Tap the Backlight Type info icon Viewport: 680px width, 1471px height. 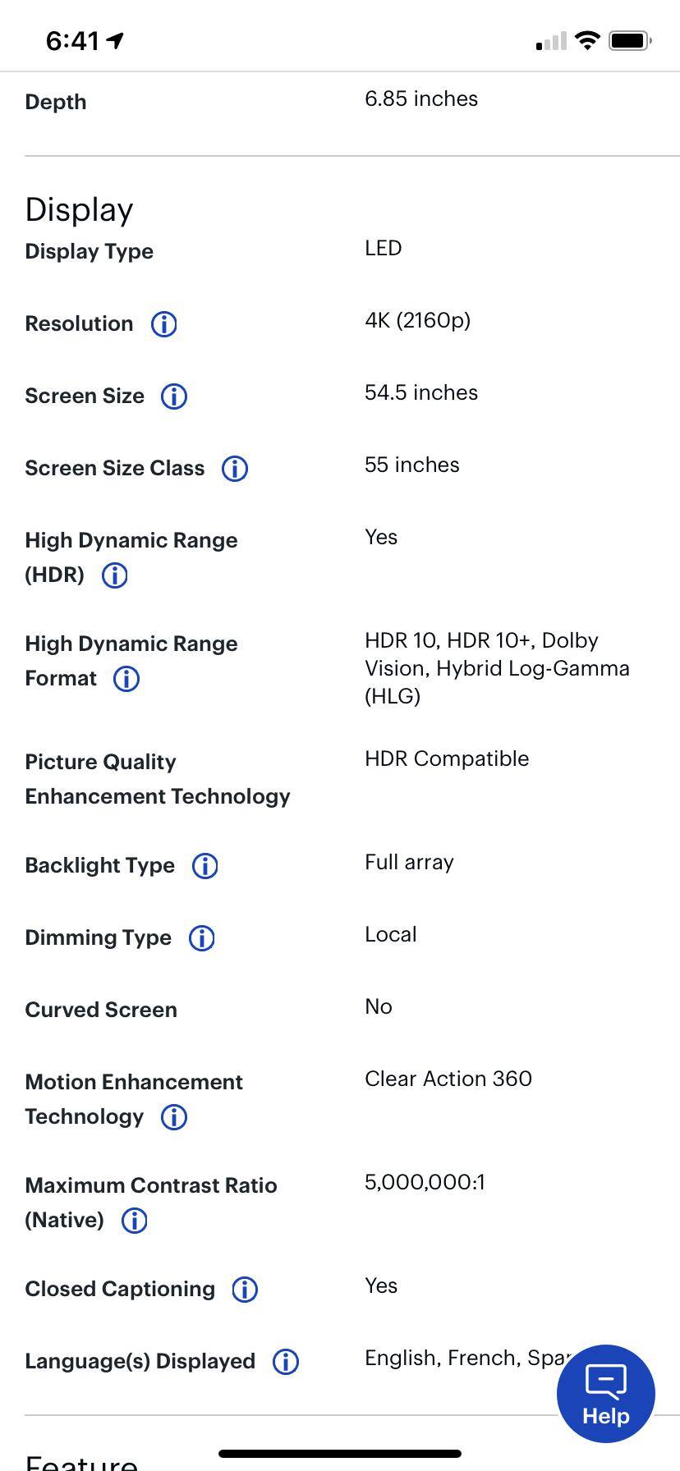205,866
